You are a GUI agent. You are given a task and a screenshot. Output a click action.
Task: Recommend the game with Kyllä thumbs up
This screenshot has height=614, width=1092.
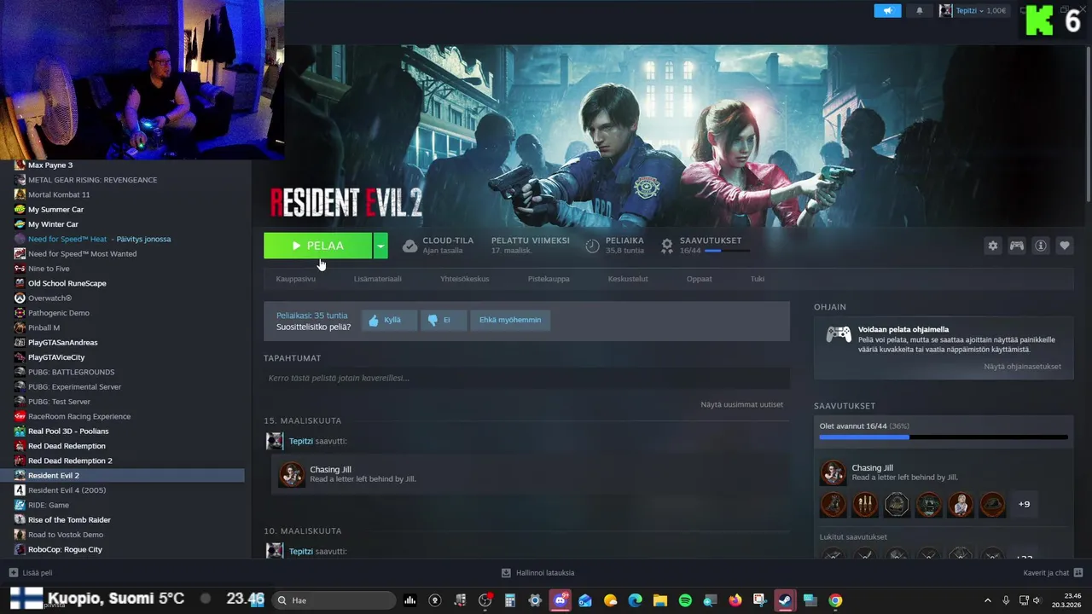pyautogui.click(x=389, y=320)
